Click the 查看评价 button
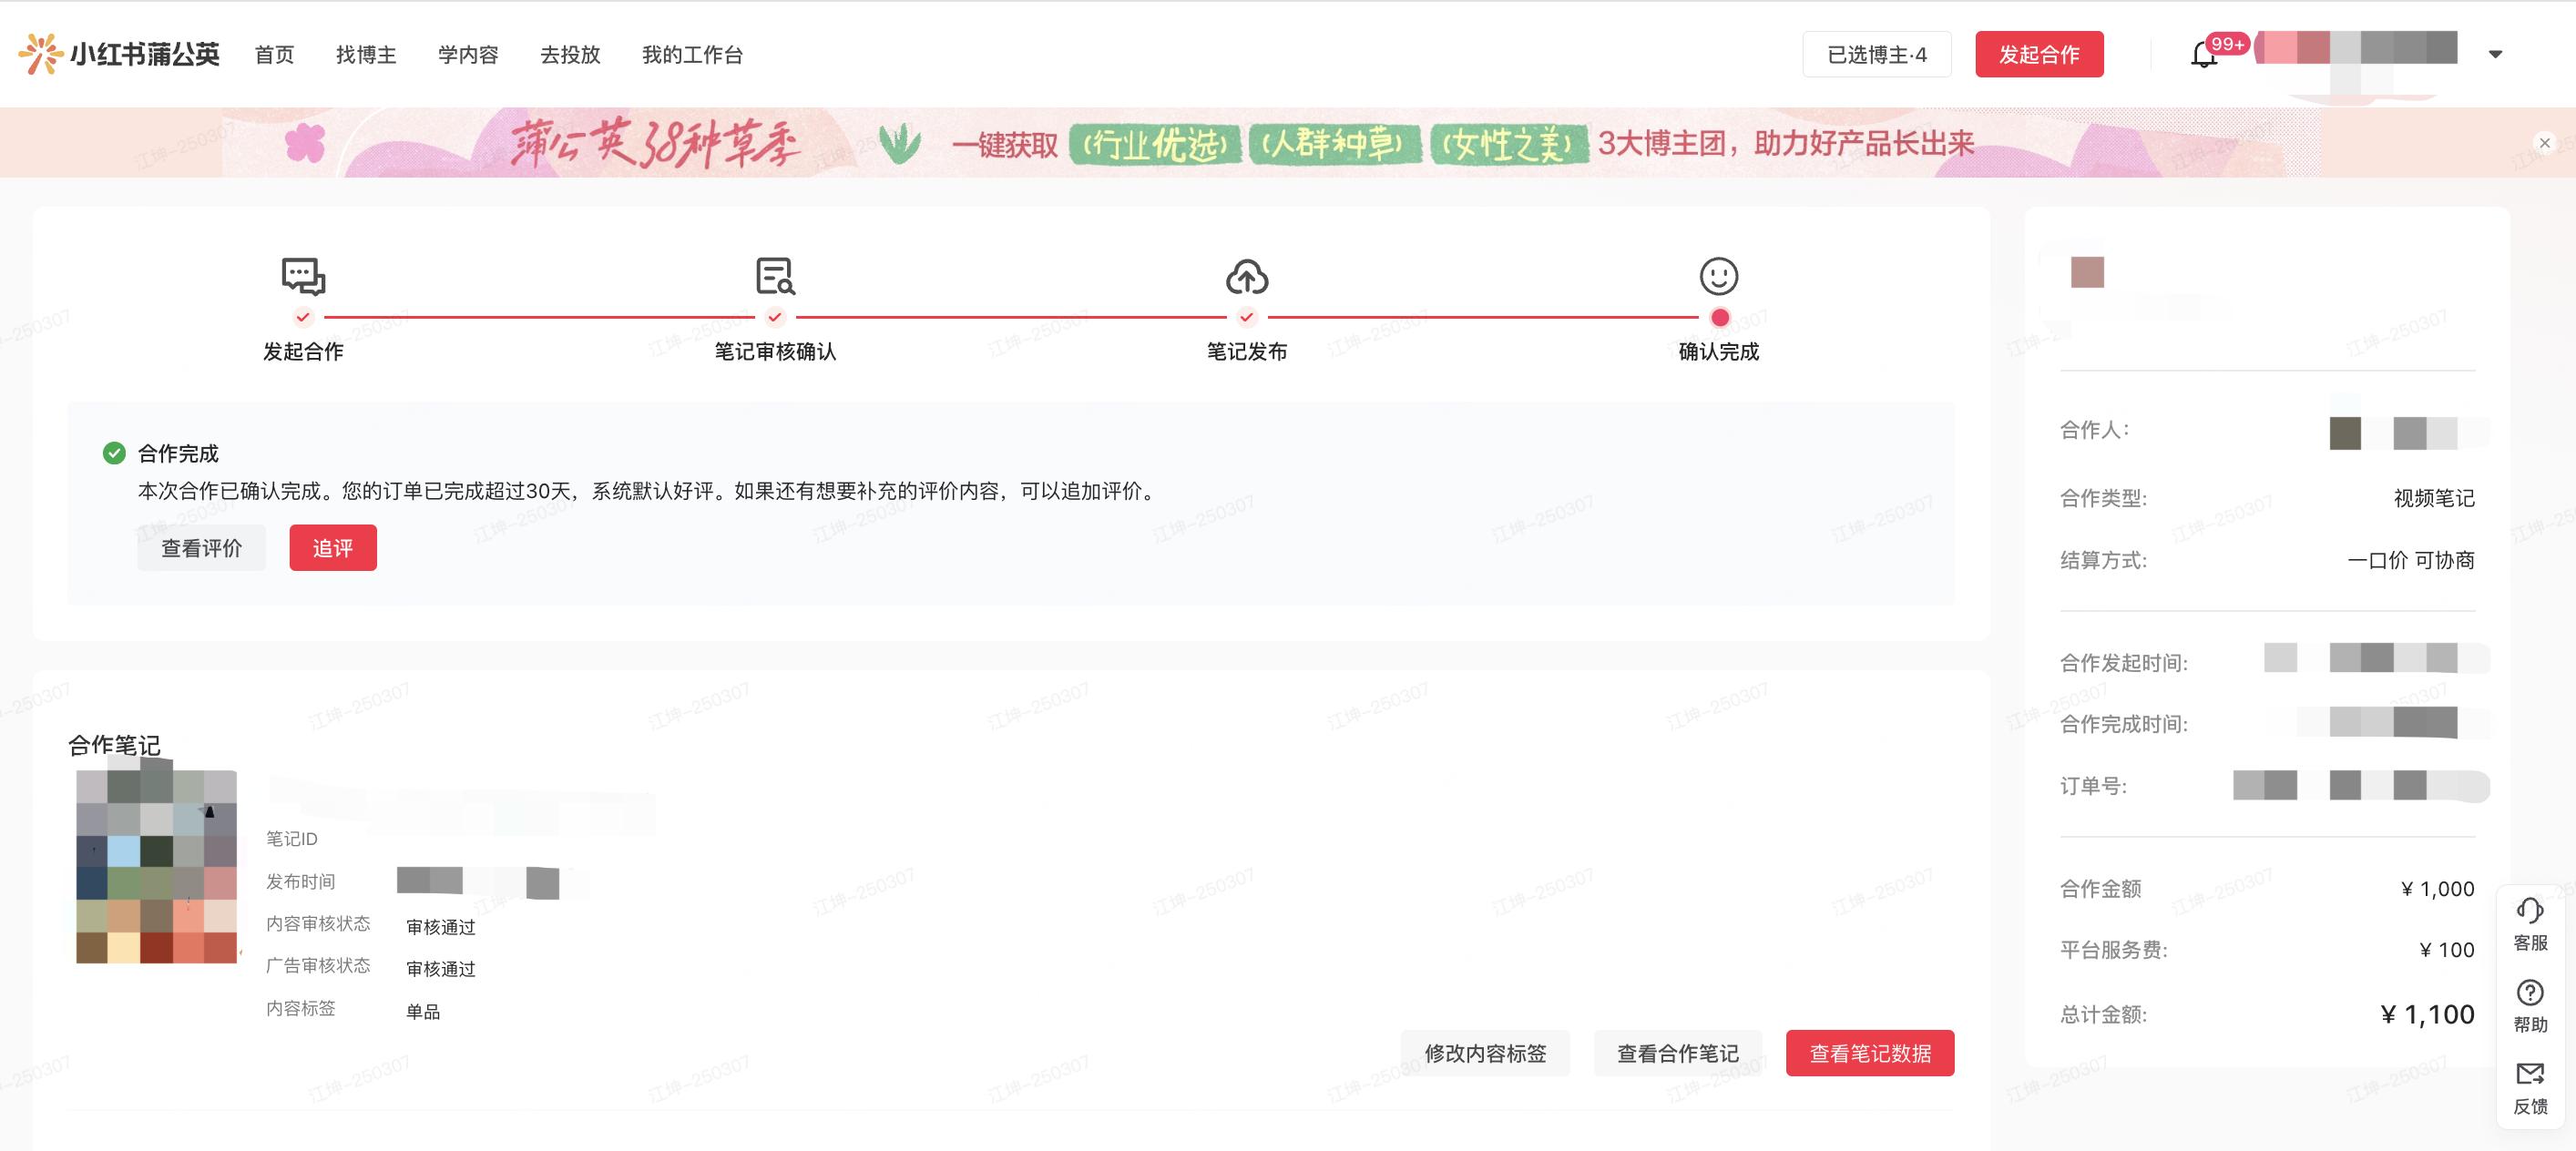The image size is (2576, 1151). [201, 548]
